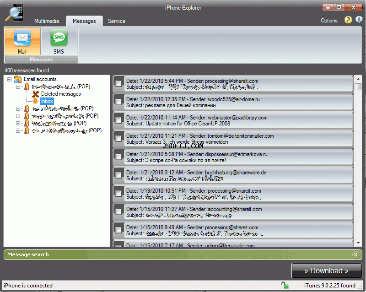Expand the fourth POP account node
The image size is (366, 292).
pyautogui.click(x=18, y=123)
